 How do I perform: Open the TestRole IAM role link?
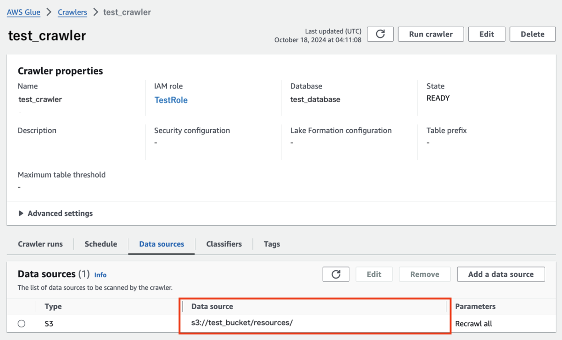click(171, 99)
